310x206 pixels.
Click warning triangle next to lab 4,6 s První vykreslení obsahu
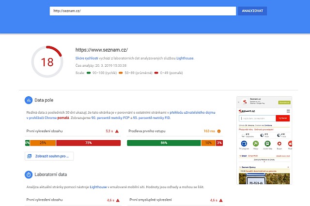tap(118, 200)
